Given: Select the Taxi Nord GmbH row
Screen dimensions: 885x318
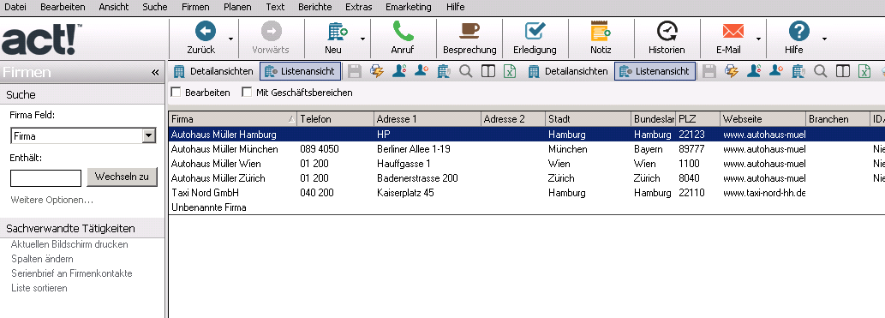Looking at the screenshot, I should coord(527,193).
